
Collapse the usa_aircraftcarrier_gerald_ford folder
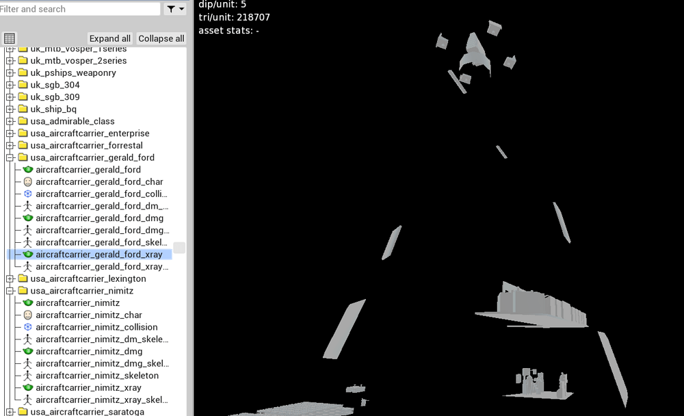(x=10, y=157)
